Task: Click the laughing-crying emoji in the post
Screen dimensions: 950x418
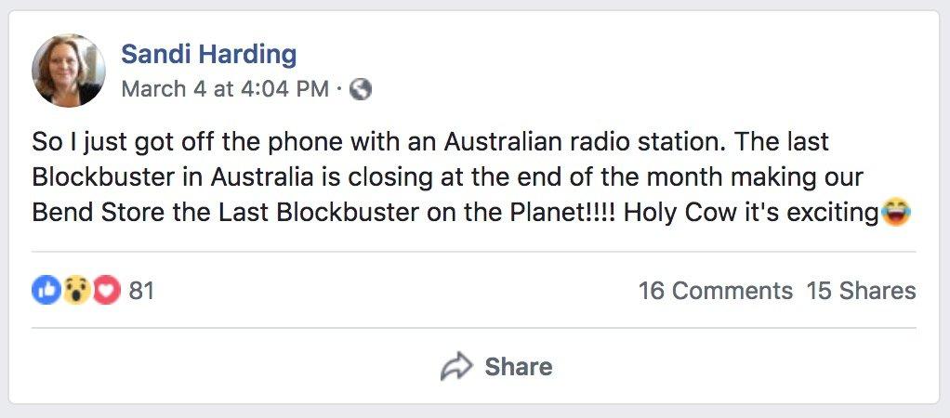Action: [x=897, y=213]
